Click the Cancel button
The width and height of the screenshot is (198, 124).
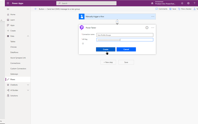126,49
